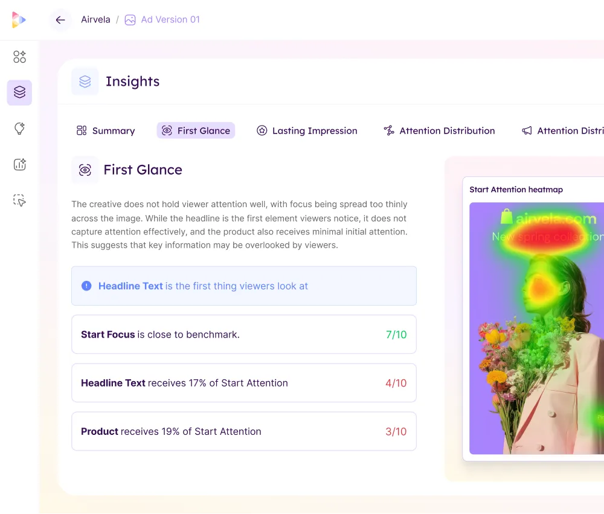
Task: Switch to the Lasting Impression tab
Action: click(x=307, y=130)
